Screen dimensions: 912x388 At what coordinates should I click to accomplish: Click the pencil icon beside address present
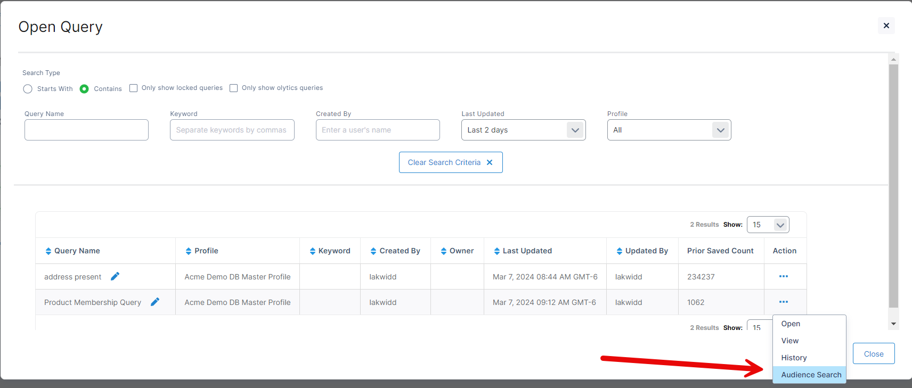point(115,276)
